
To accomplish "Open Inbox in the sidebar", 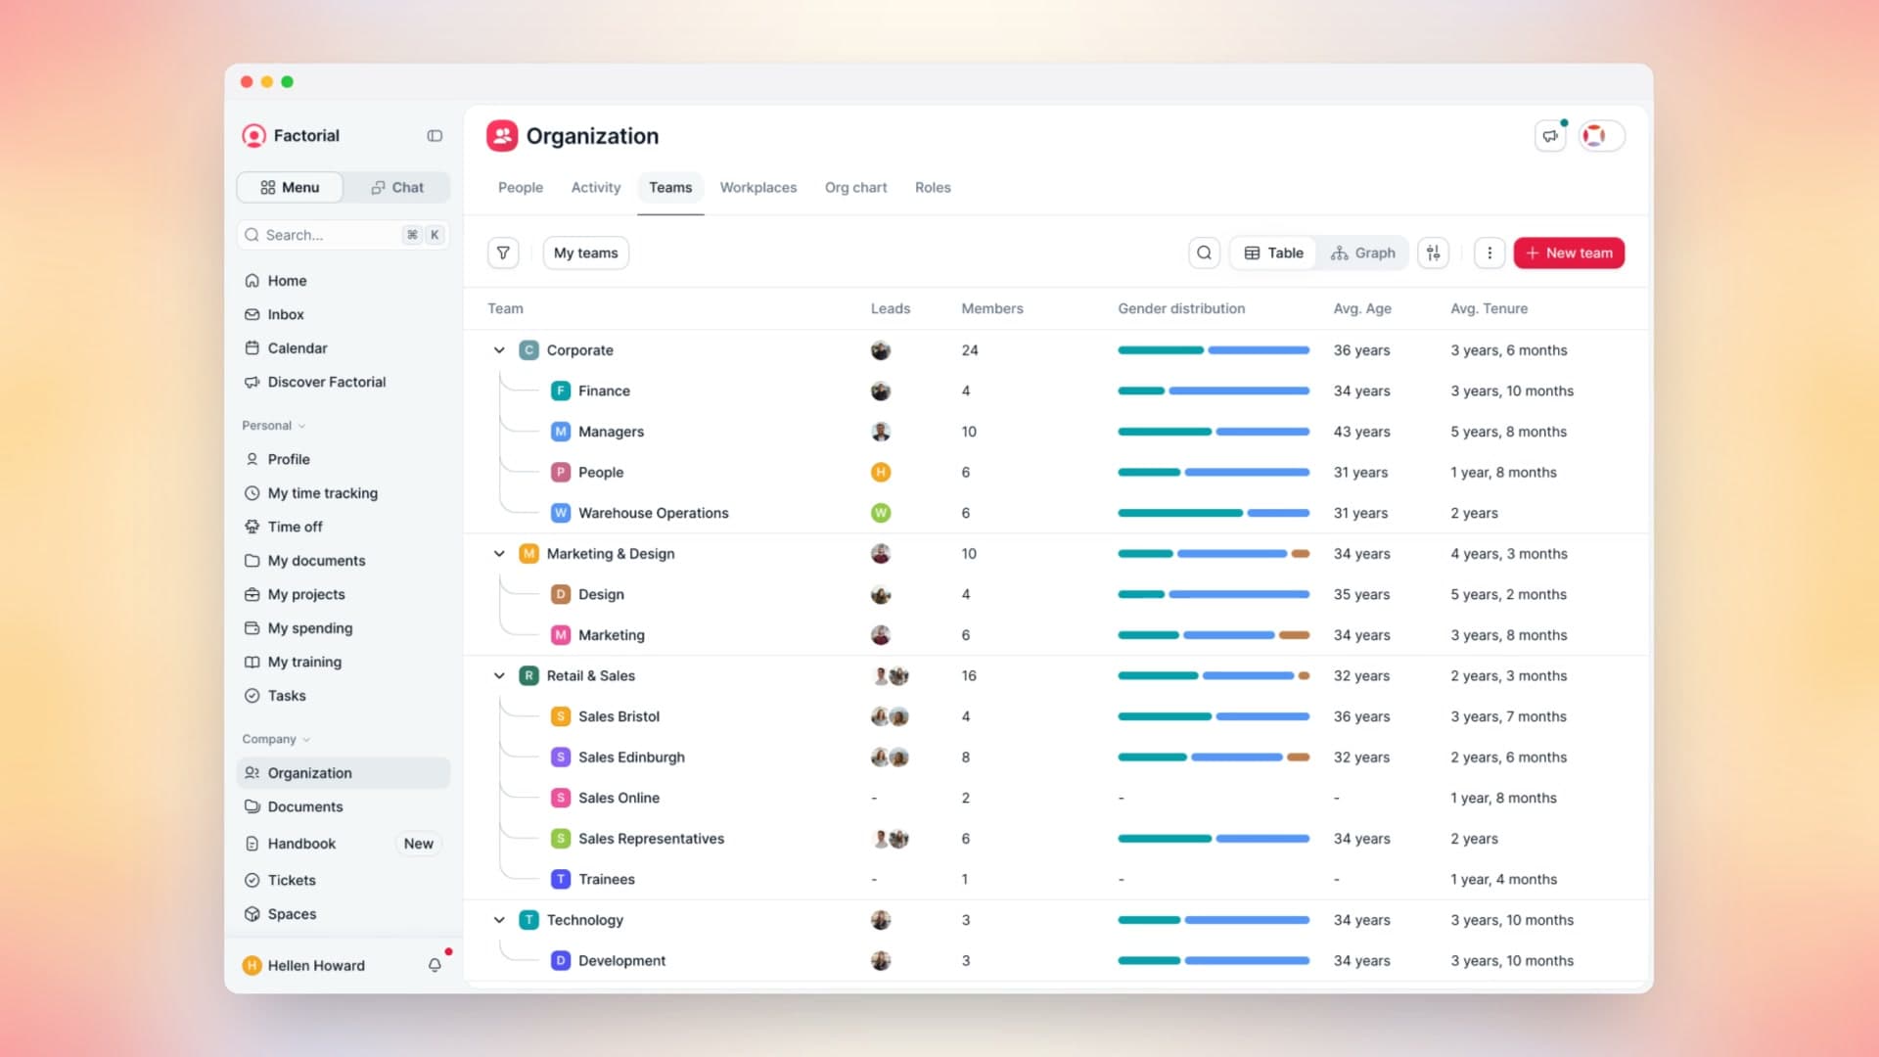I will (x=343, y=314).
